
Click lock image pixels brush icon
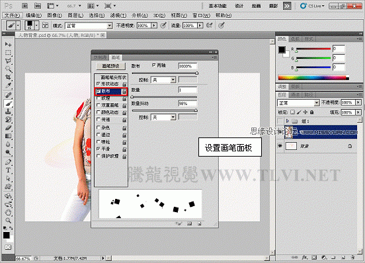pos(299,112)
